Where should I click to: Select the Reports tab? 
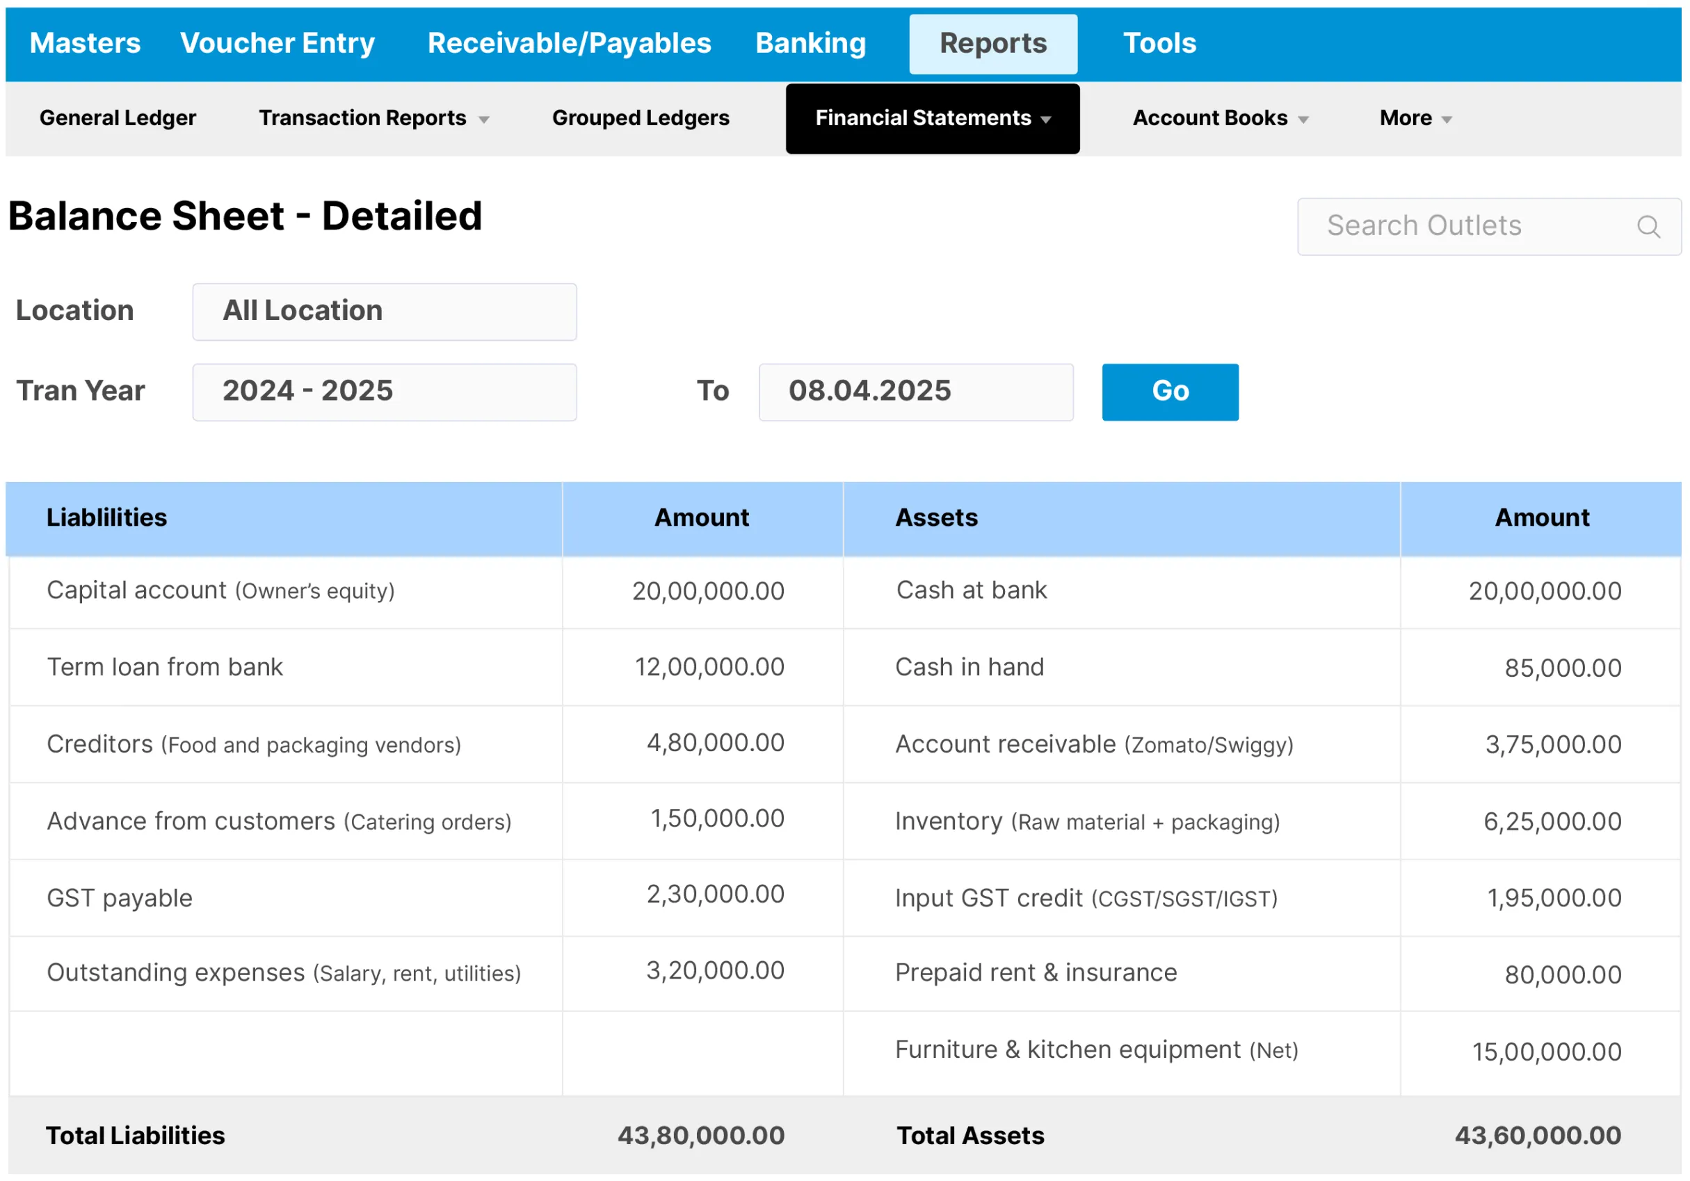click(x=993, y=45)
